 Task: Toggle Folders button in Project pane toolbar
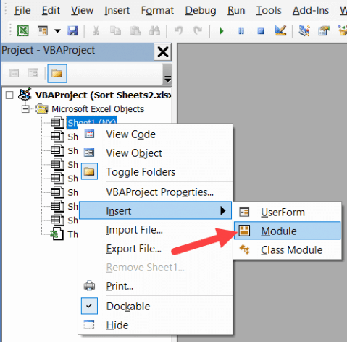pyautogui.click(x=57, y=74)
